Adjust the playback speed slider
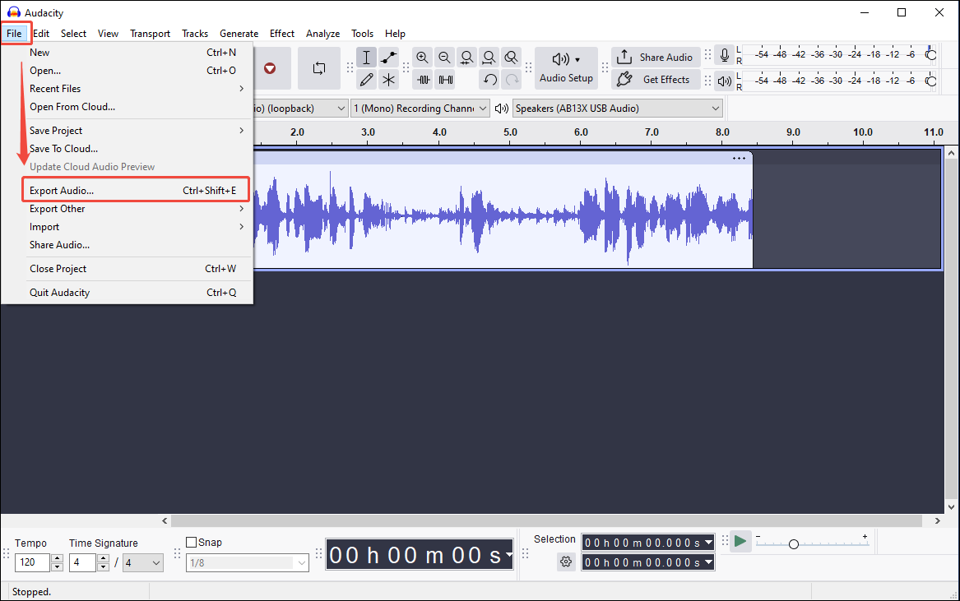This screenshot has width=960, height=601. [x=794, y=544]
